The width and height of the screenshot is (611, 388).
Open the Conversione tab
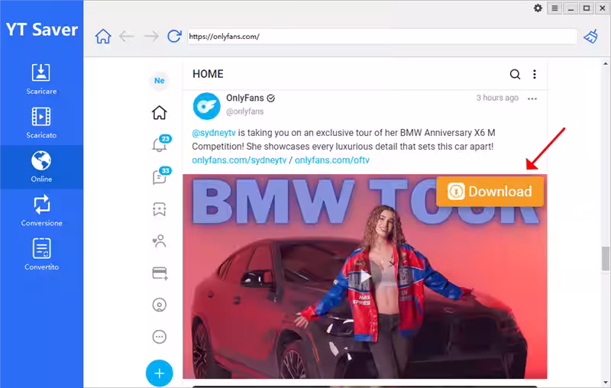click(x=41, y=211)
